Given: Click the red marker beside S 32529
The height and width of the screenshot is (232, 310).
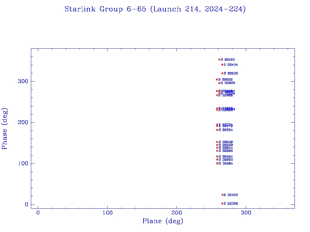Looking at the screenshot, I should (217, 145).
